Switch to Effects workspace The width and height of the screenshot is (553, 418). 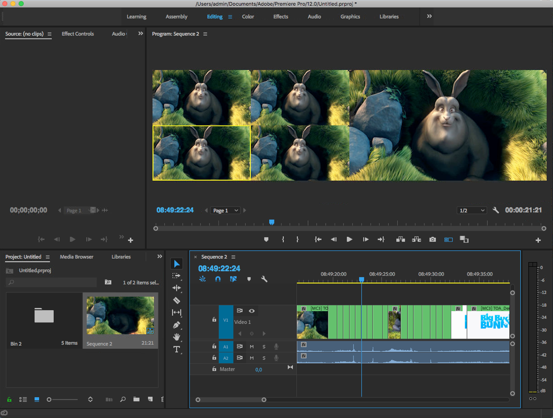tap(281, 17)
